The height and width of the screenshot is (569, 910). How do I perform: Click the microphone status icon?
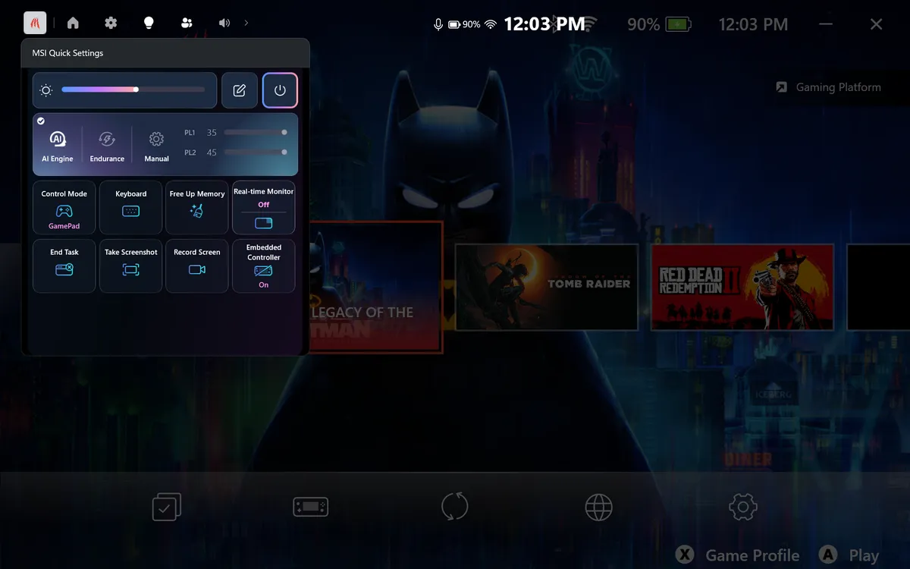pyautogui.click(x=438, y=24)
